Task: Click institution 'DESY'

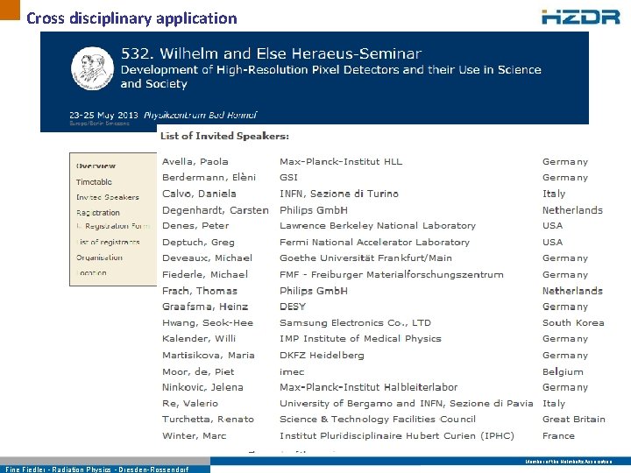Action: click(293, 307)
